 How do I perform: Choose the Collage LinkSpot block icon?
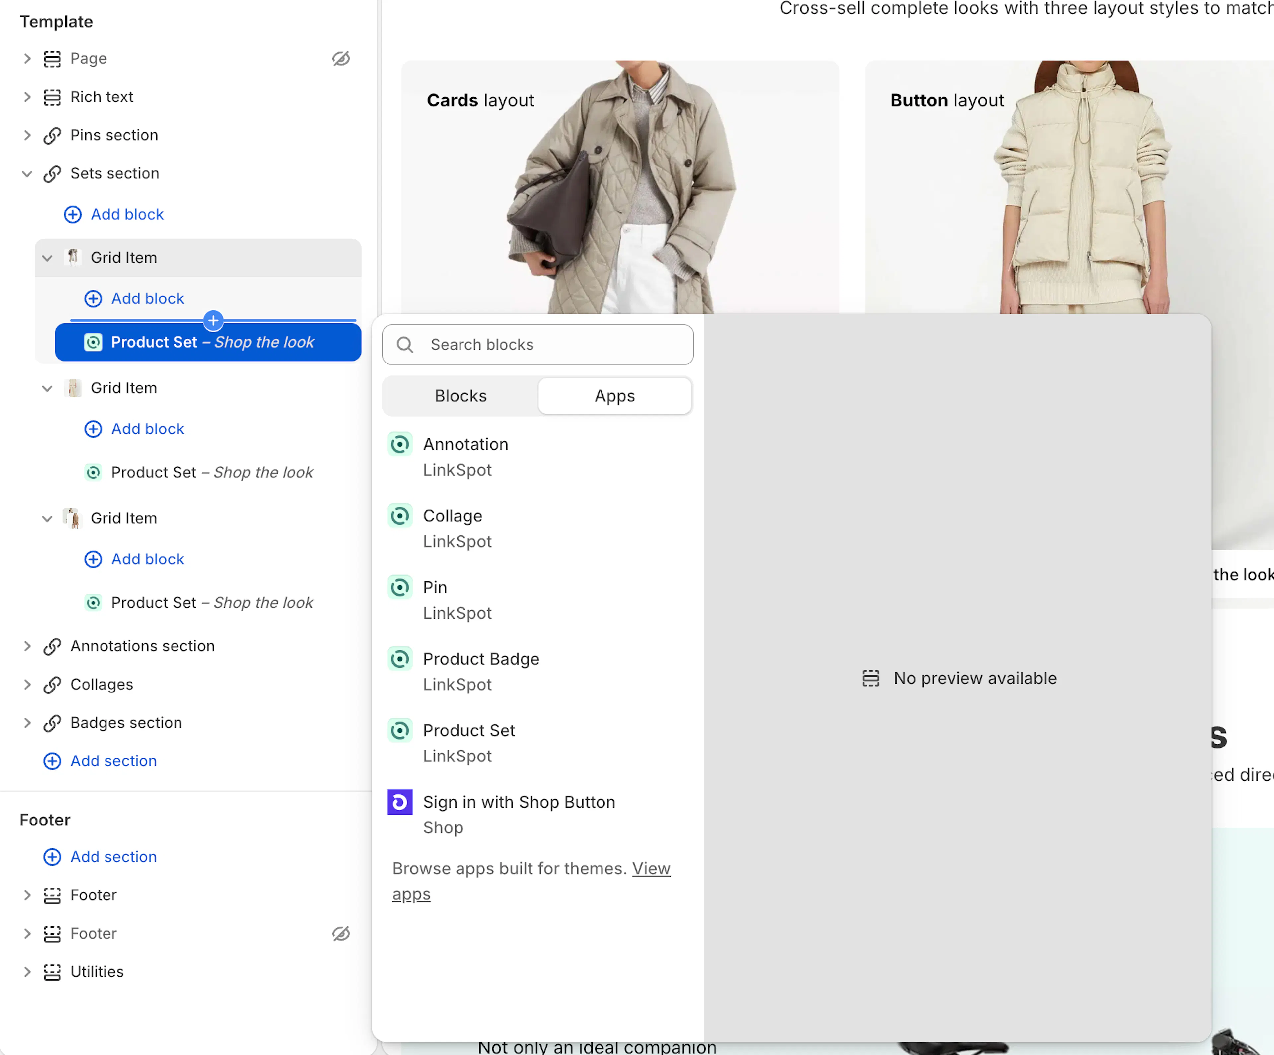click(400, 516)
